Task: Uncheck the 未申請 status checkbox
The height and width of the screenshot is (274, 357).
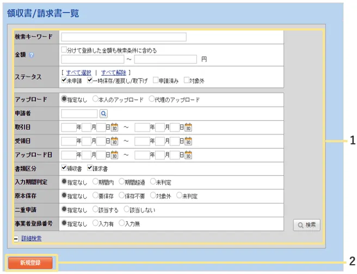Action: [x=65, y=81]
